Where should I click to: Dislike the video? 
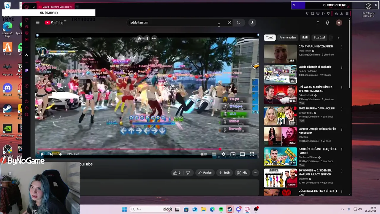pyautogui.click(x=188, y=173)
